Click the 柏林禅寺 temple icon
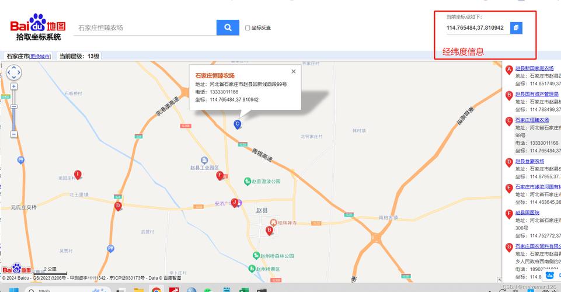Image resolution: width=561 pixels, height=292 pixels. tap(274, 223)
